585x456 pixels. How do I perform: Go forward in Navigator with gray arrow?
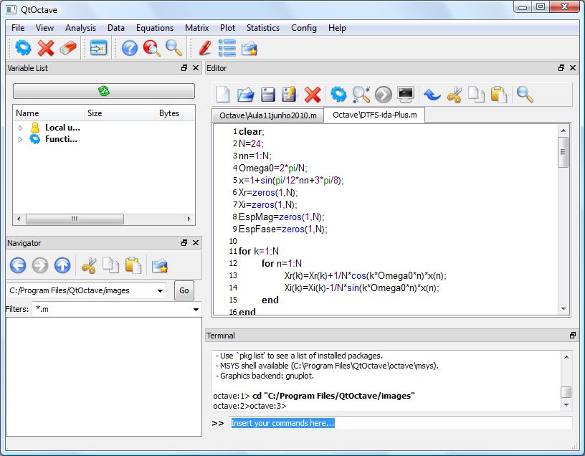[x=40, y=265]
